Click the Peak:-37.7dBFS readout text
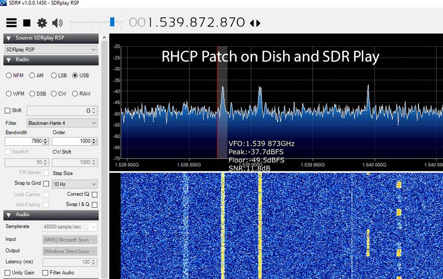Image resolution: width=443 pixels, height=279 pixels. click(256, 152)
